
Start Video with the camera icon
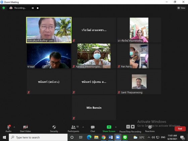pyautogui.click(x=26, y=127)
